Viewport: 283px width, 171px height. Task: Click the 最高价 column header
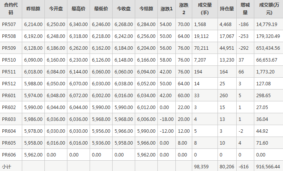(79, 9)
